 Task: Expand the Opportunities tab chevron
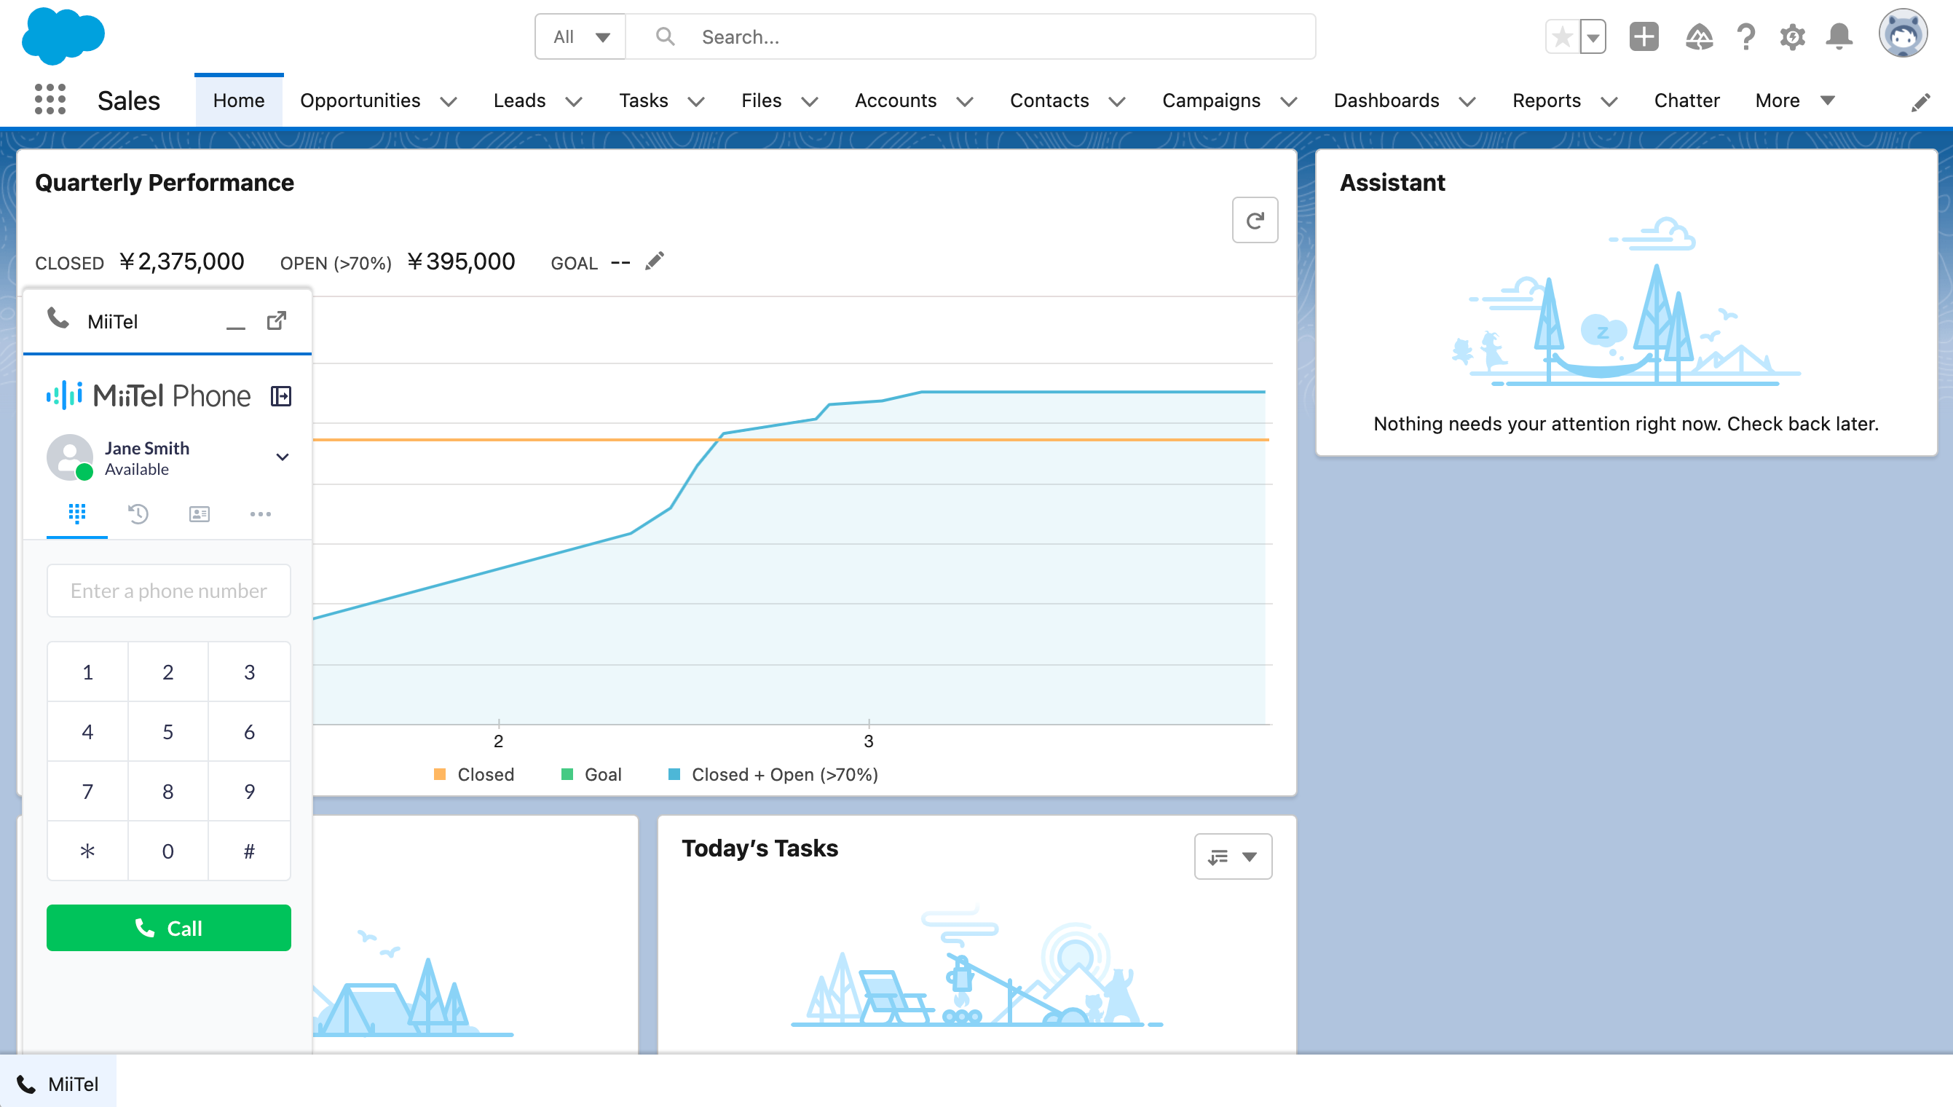point(449,101)
